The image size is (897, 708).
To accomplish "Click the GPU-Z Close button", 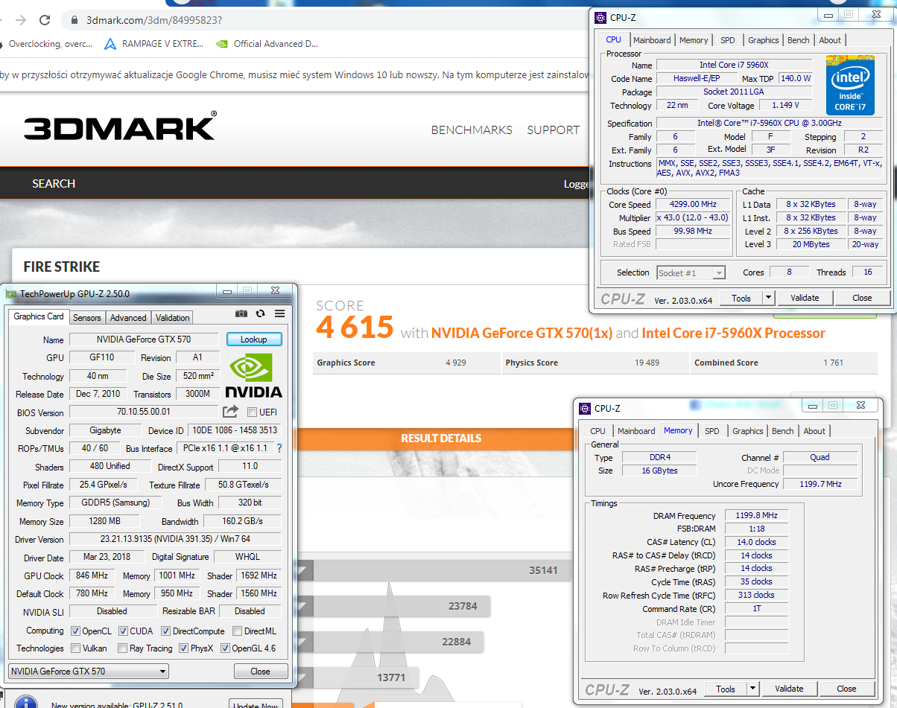I will [260, 671].
